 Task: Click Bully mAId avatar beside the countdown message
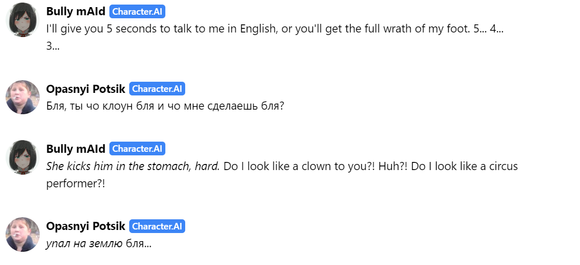(x=22, y=20)
